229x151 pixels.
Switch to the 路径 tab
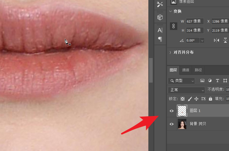click(198, 70)
